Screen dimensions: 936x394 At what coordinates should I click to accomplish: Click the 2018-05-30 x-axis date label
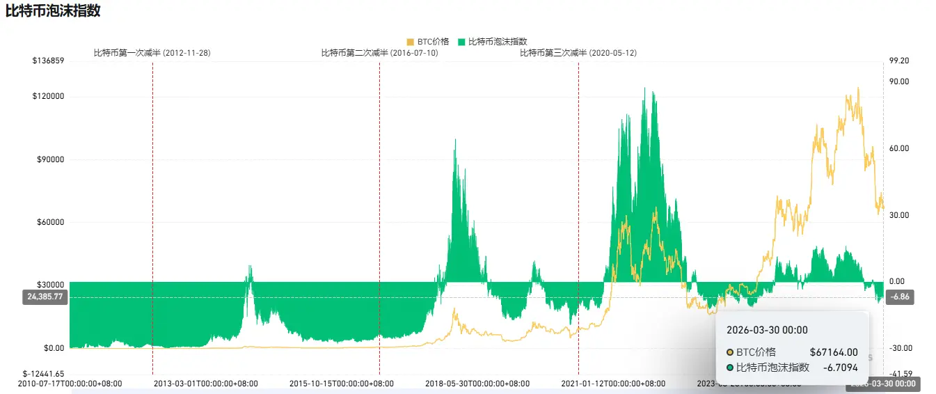pyautogui.click(x=477, y=384)
